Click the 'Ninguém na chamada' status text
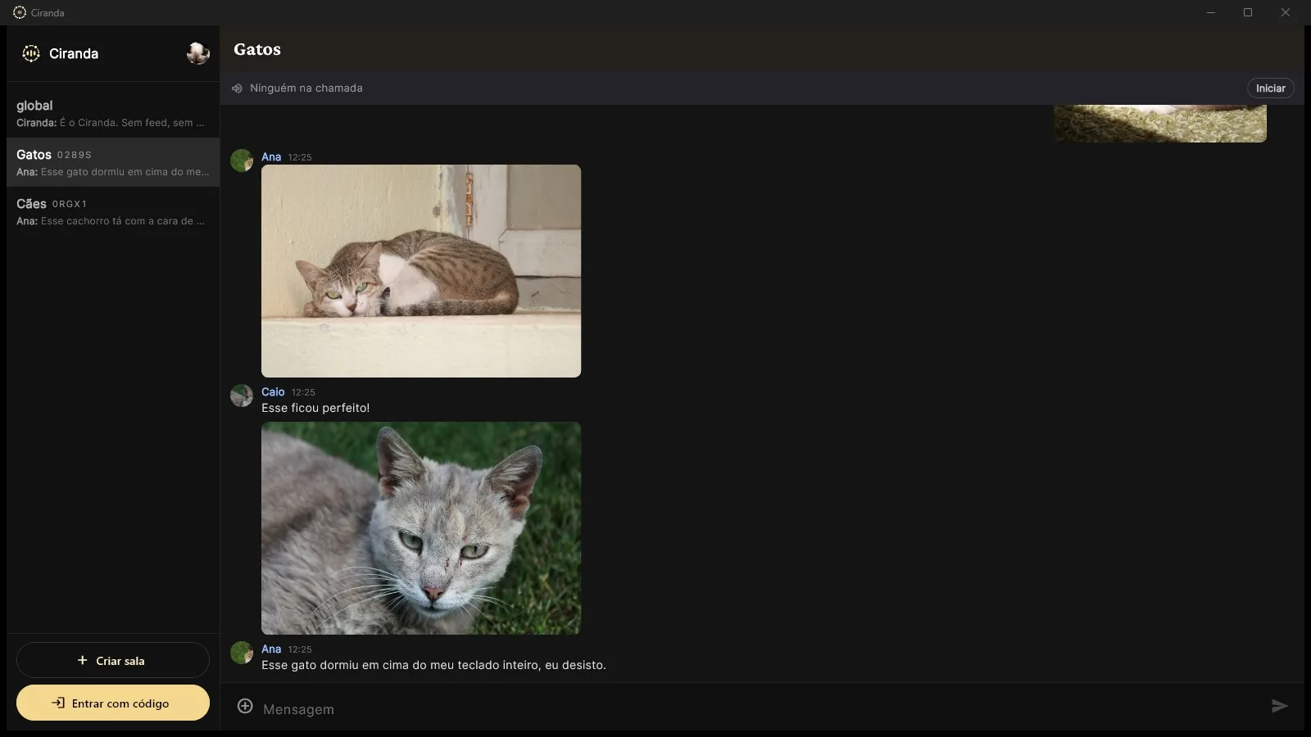The height and width of the screenshot is (737, 1311). [x=306, y=88]
